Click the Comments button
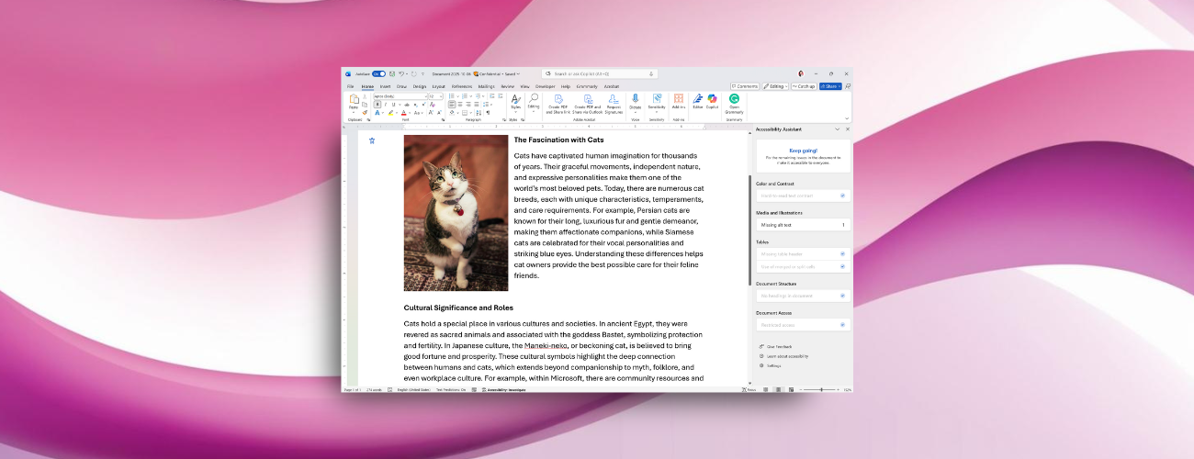The image size is (1194, 459). (x=745, y=86)
